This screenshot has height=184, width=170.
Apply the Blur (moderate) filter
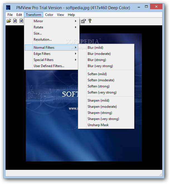click(x=106, y=54)
